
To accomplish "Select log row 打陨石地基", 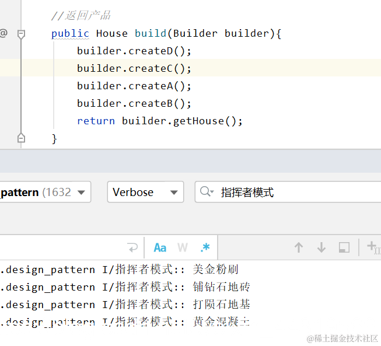I will coord(125,305).
